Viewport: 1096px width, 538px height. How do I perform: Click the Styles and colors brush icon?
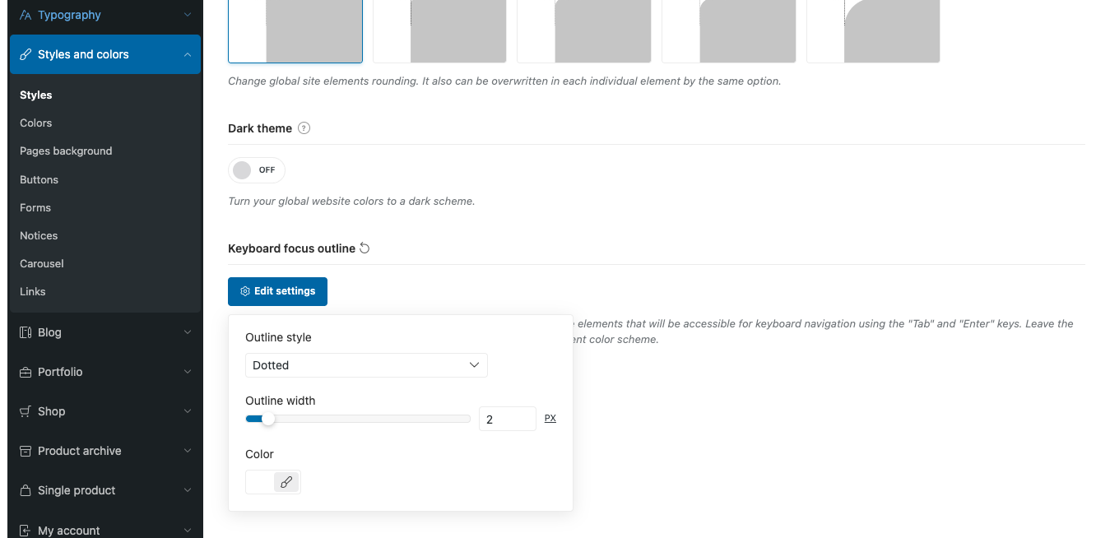26,54
